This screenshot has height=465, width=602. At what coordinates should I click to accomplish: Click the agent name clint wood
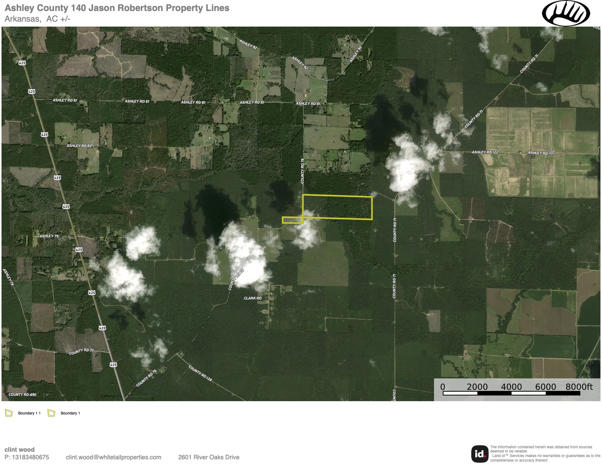[x=19, y=449]
